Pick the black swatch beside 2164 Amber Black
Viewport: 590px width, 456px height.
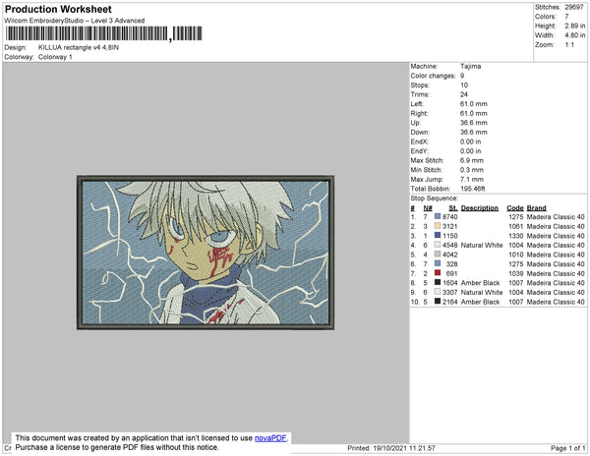coord(438,301)
